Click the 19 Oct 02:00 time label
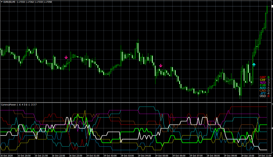The width and height of the screenshot is (273, 157). tap(110, 156)
